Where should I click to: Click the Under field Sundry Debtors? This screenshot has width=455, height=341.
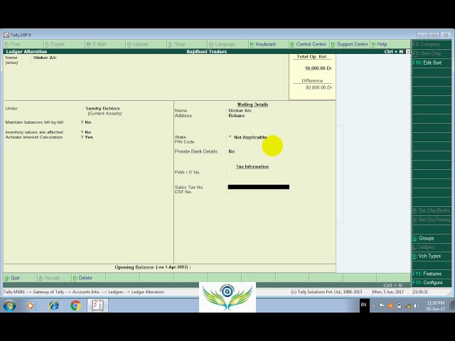coord(102,109)
